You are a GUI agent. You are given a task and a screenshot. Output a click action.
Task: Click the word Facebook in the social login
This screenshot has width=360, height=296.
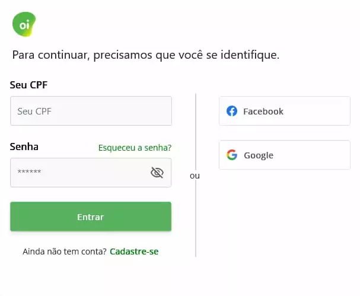point(263,112)
